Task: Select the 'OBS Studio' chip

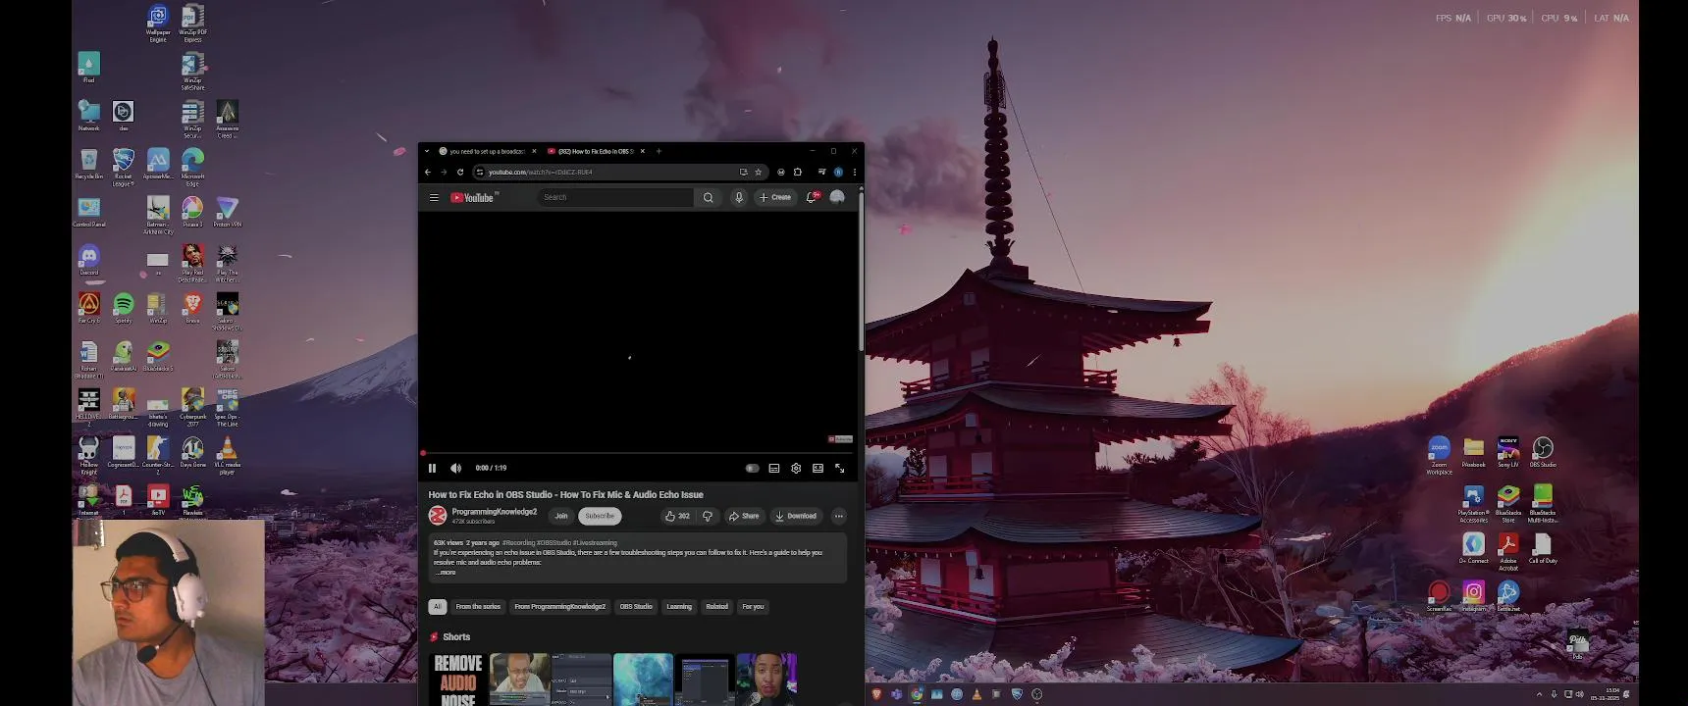Action: (x=636, y=607)
